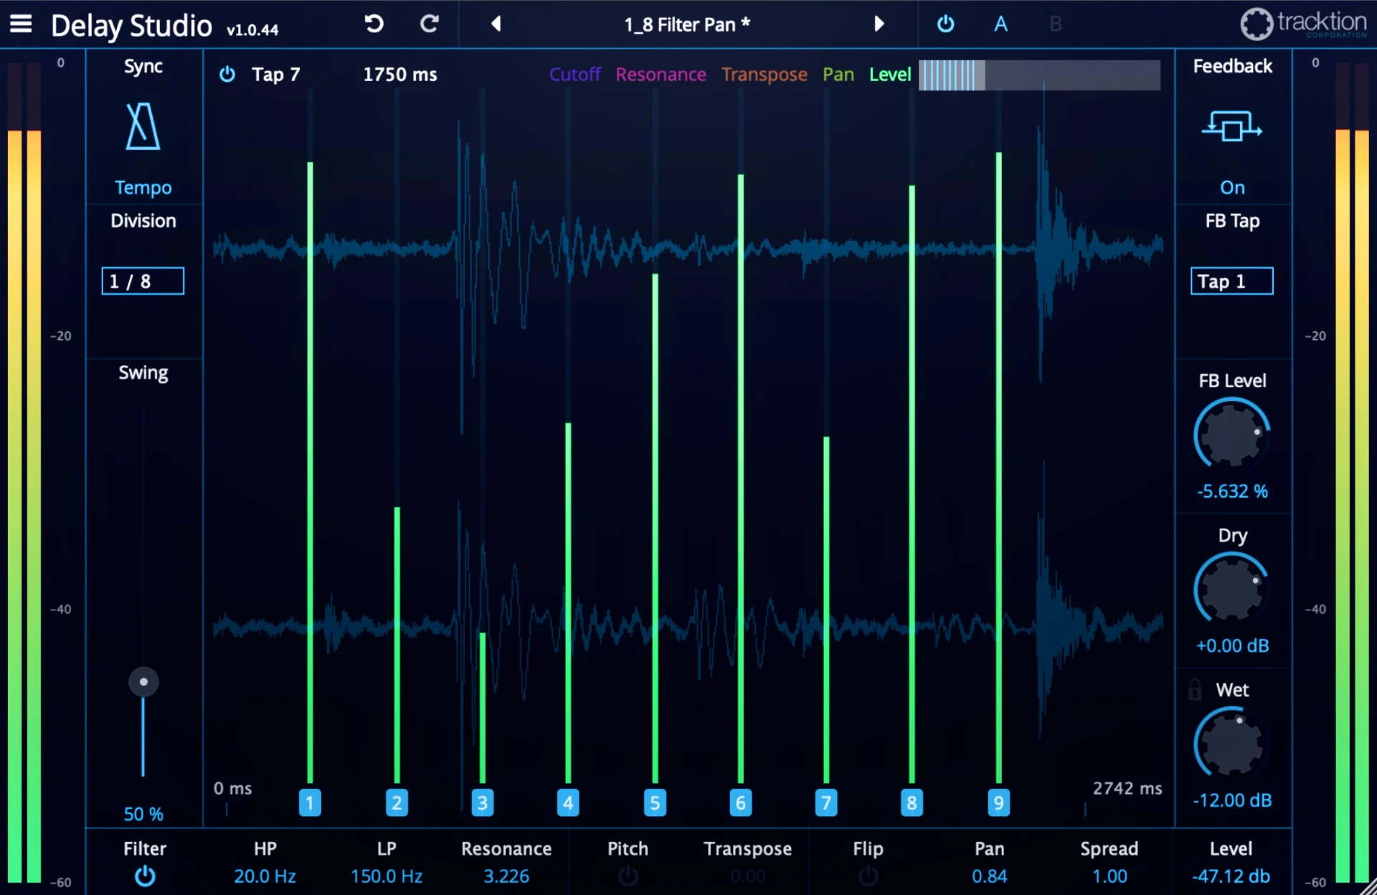Select the Pan view tab
This screenshot has width=1377, height=895.
click(x=838, y=75)
